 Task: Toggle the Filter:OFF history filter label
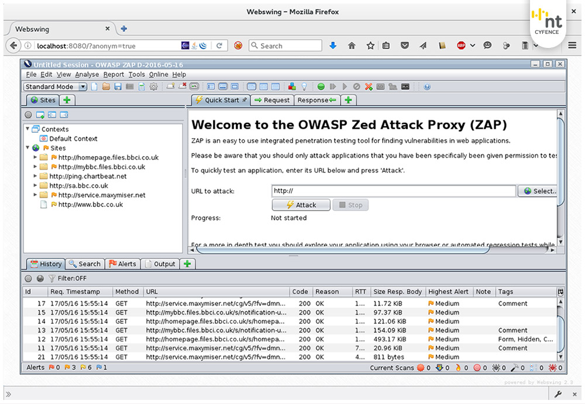tap(72, 278)
